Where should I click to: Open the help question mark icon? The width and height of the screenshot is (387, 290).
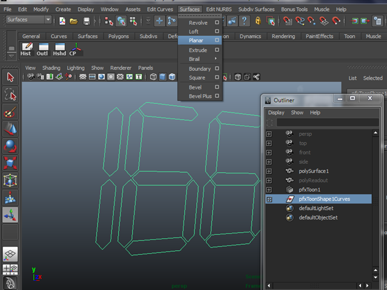click(244, 21)
